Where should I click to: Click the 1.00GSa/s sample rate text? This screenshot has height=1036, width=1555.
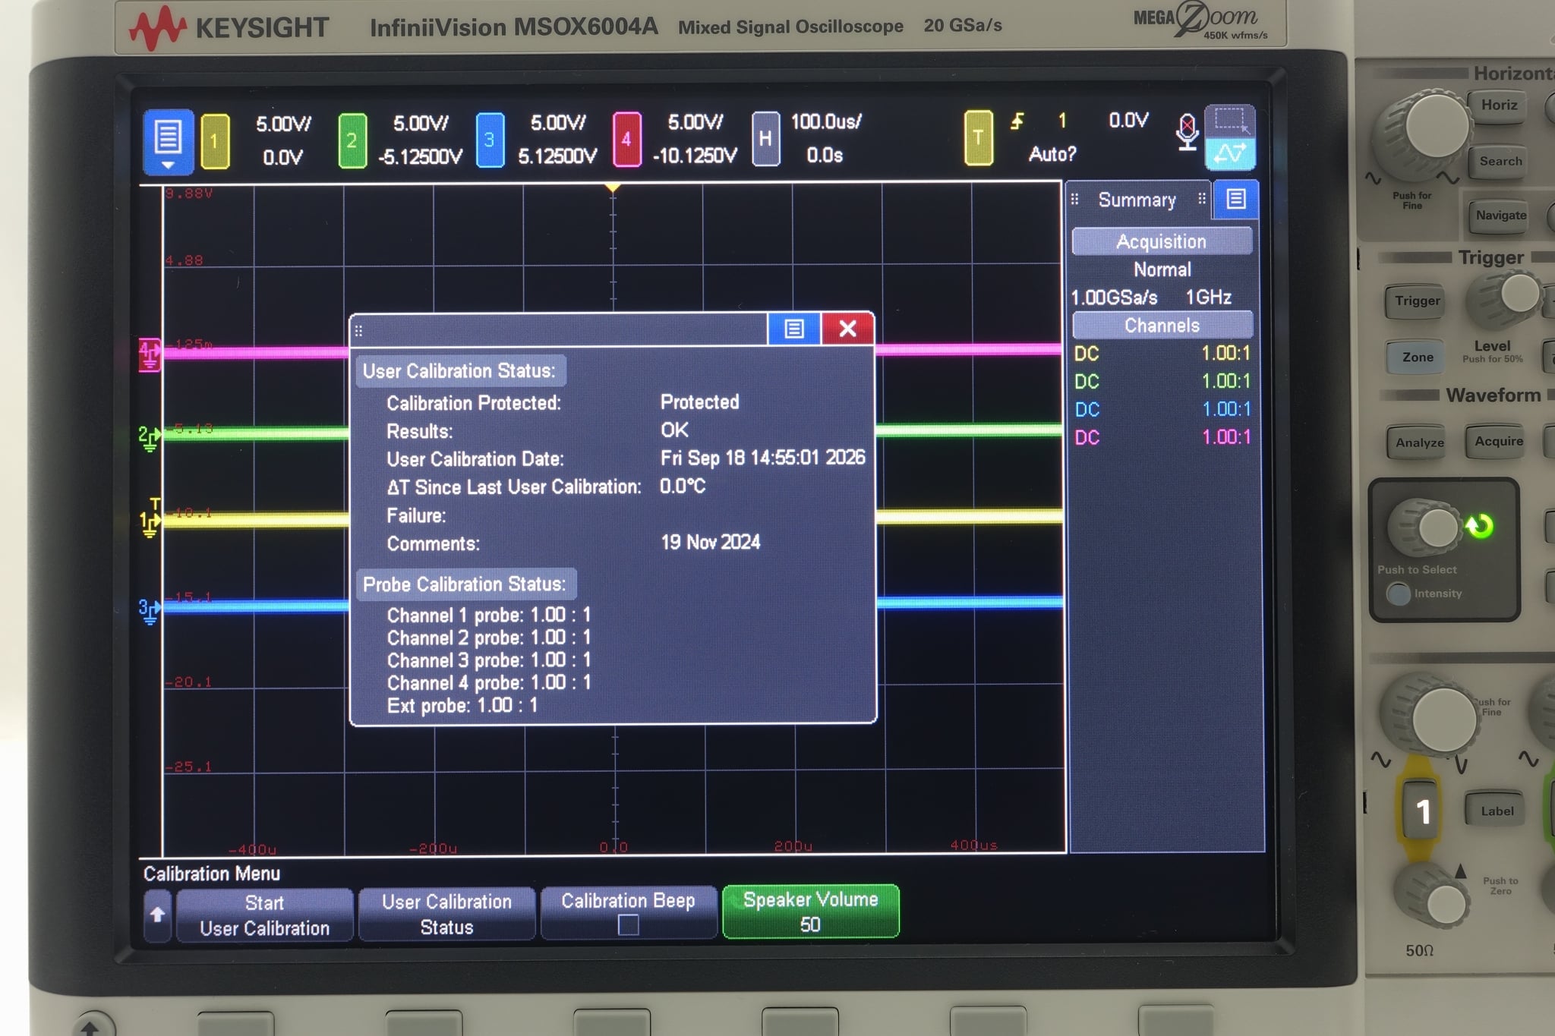pyautogui.click(x=1114, y=298)
